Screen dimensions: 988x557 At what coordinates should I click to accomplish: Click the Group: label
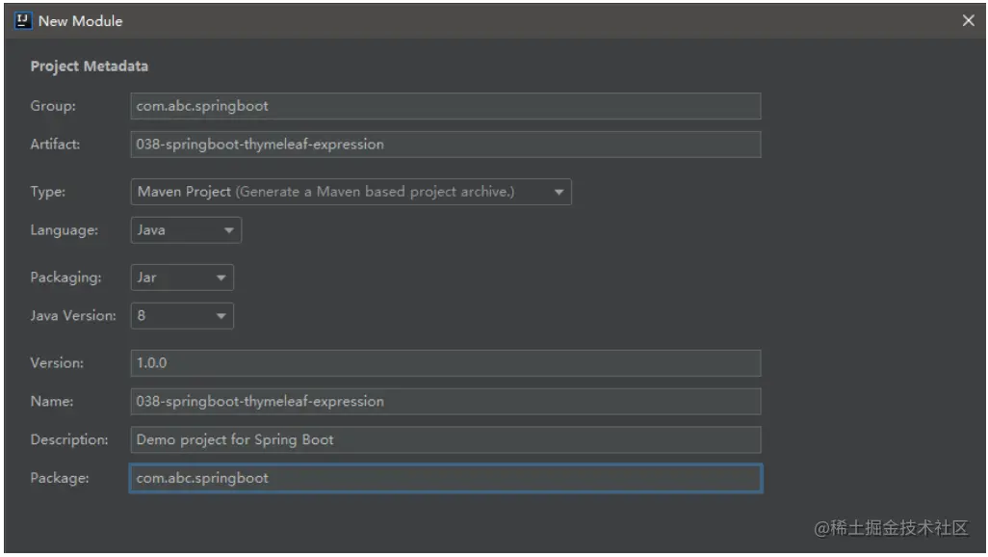(x=53, y=106)
